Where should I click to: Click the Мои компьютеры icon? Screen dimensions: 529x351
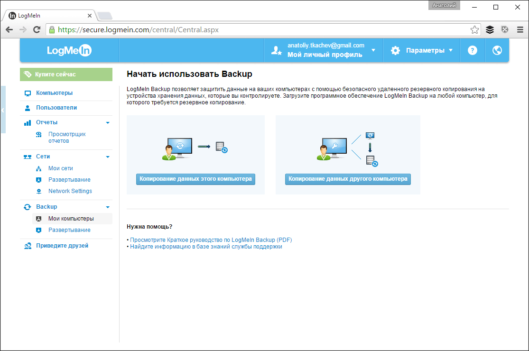[x=39, y=219]
